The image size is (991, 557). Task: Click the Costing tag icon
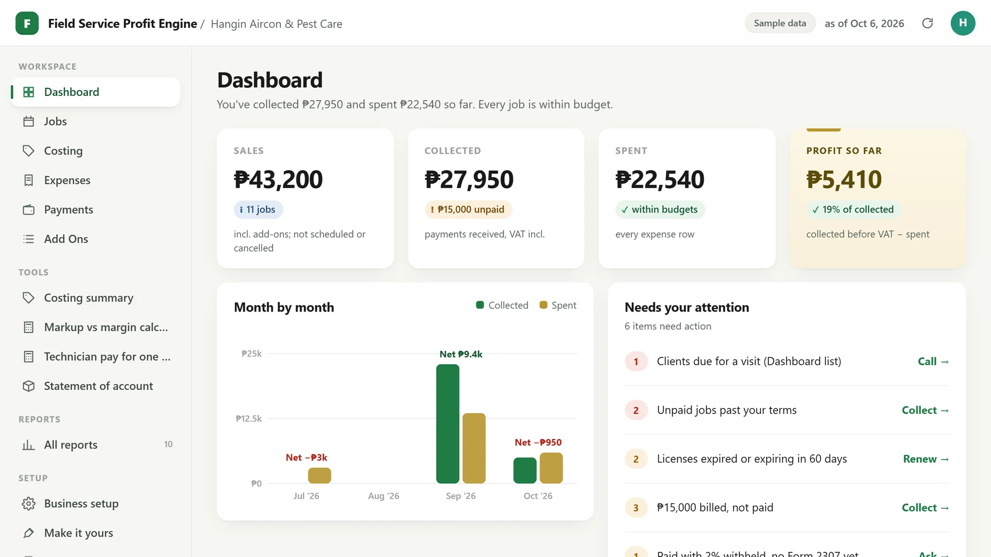click(29, 151)
